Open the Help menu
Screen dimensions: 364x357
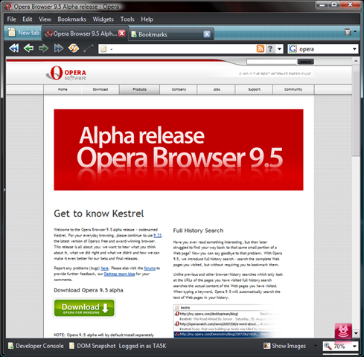[x=147, y=19]
